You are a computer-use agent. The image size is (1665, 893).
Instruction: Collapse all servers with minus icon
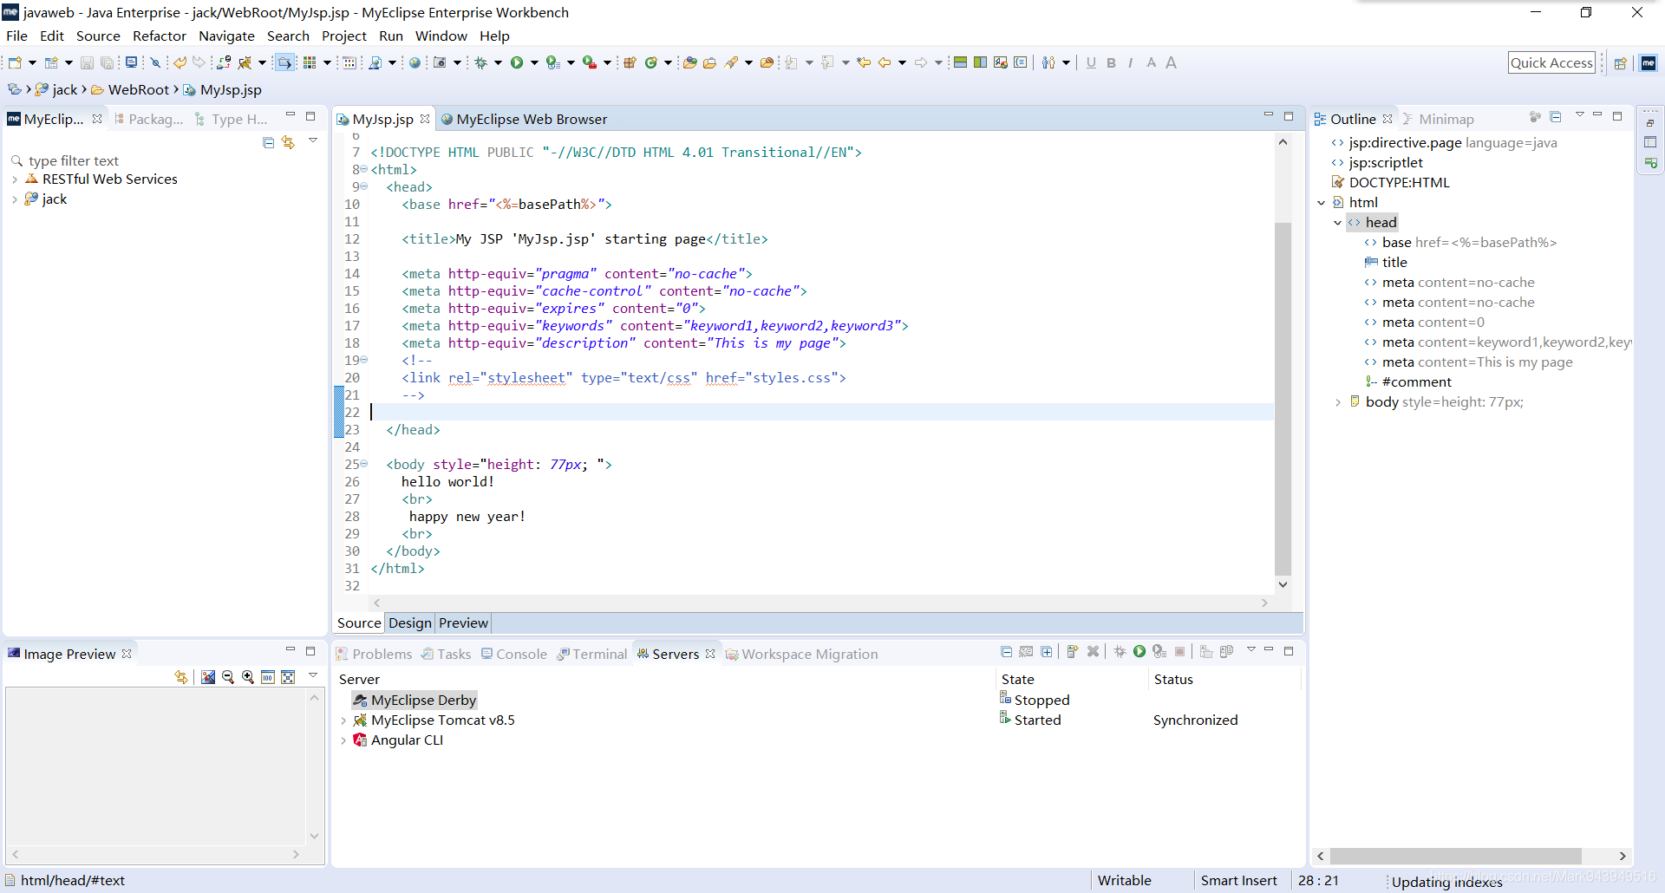point(1007,651)
